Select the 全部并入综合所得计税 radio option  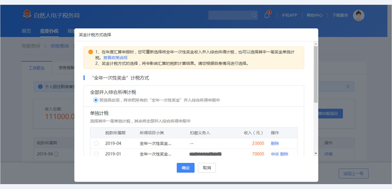coord(96,100)
